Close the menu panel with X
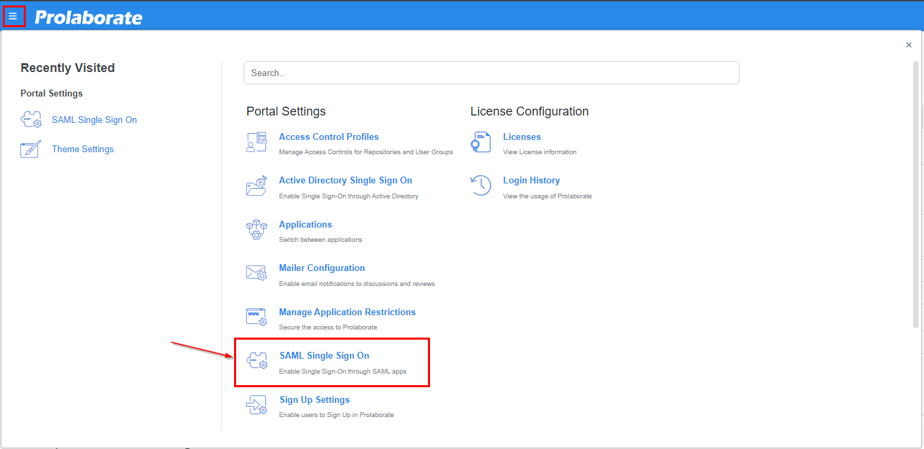Image resolution: width=924 pixels, height=449 pixels. point(908,45)
